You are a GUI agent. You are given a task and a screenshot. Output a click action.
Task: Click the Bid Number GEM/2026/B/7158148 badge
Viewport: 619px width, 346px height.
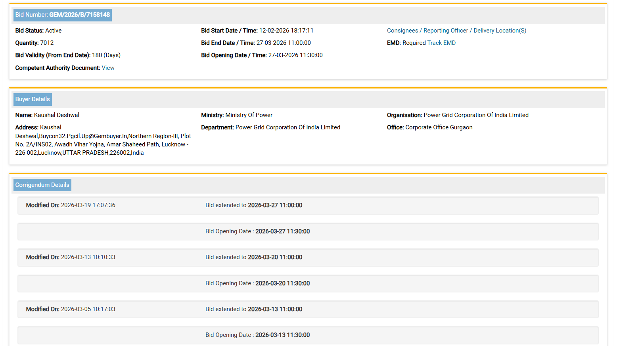[63, 15]
